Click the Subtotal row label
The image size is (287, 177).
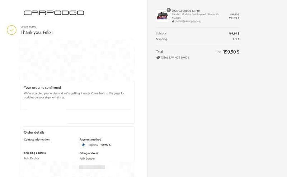[161, 34]
